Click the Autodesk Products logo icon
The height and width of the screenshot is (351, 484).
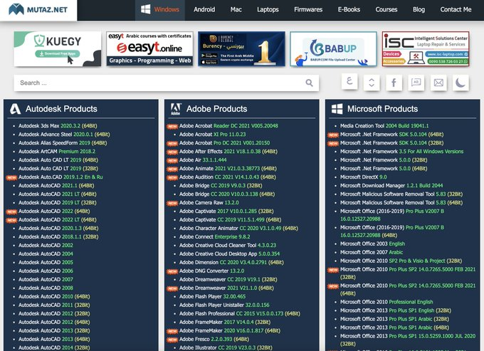click(15, 109)
